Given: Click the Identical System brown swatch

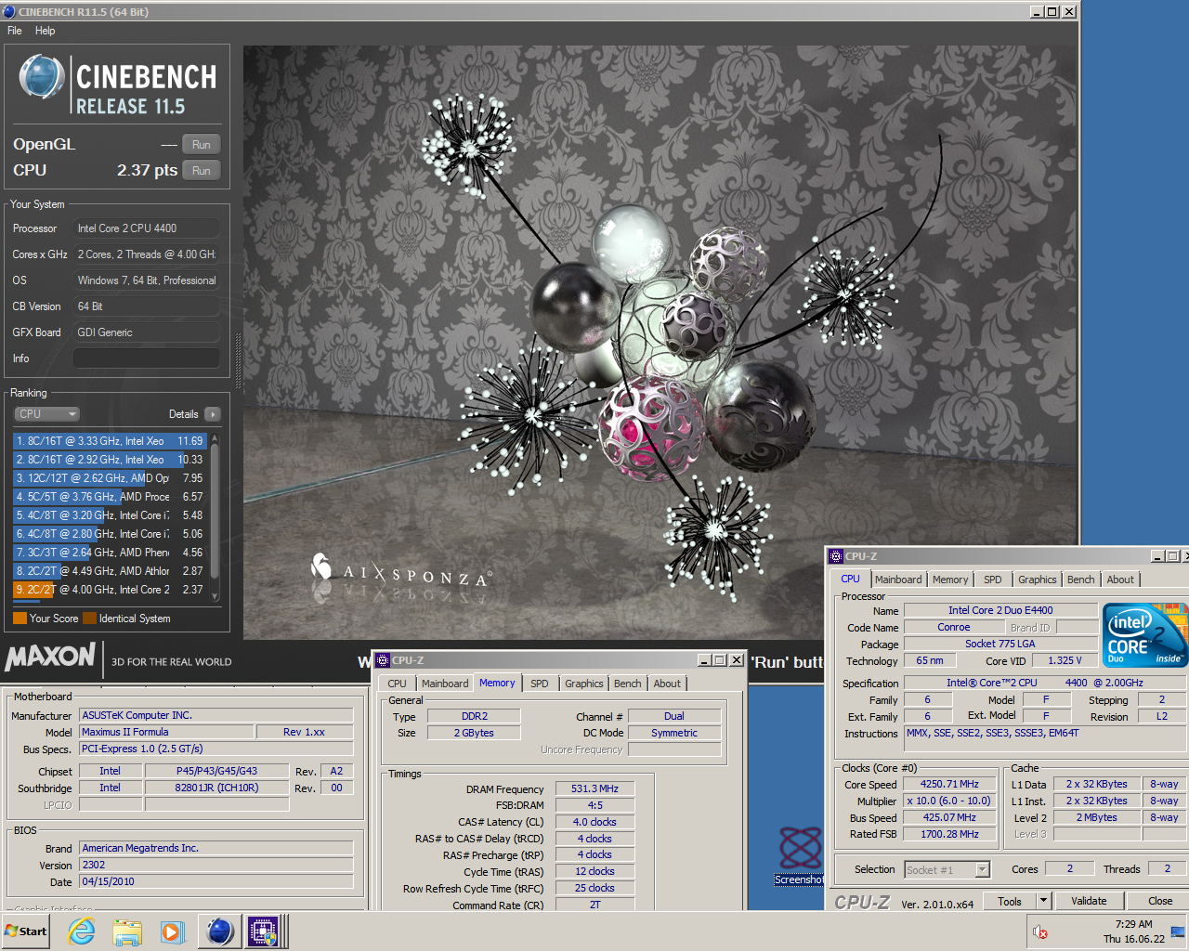Looking at the screenshot, I should 89,619.
